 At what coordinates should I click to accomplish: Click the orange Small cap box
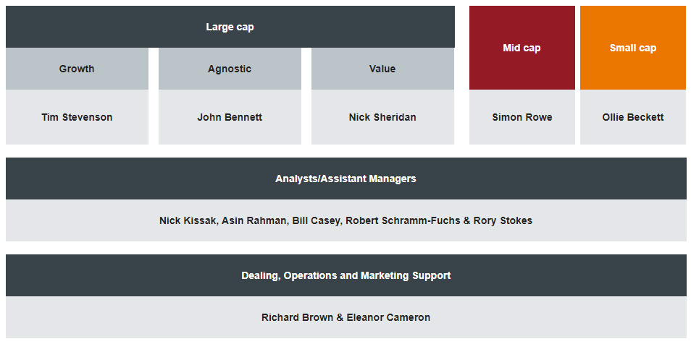[x=632, y=48]
